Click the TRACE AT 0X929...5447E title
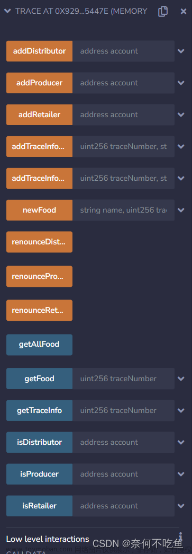This screenshot has height=554, width=192. click(81, 11)
